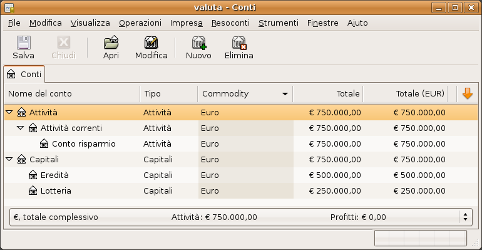
Task: Collapse the Attività correnti sub-accounts
Action: tap(20, 128)
